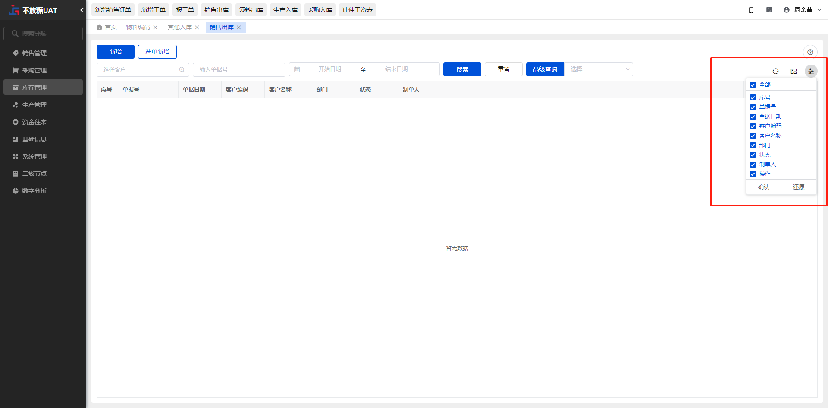Image resolution: width=828 pixels, height=408 pixels.
Task: Click the refresh table icon
Action: (776, 71)
